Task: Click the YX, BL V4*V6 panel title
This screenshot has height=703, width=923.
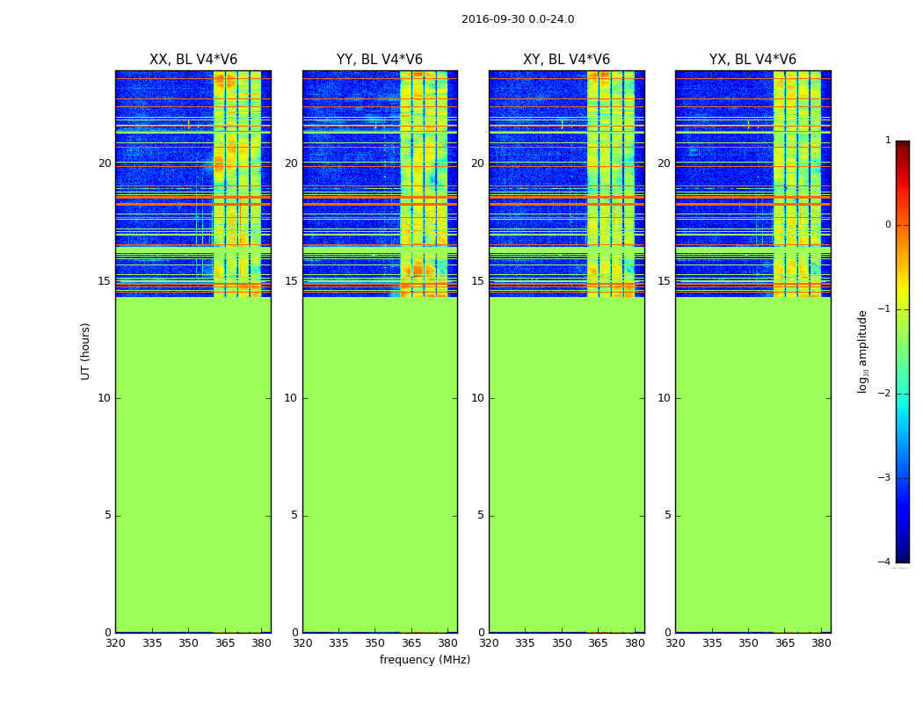Action: point(752,60)
